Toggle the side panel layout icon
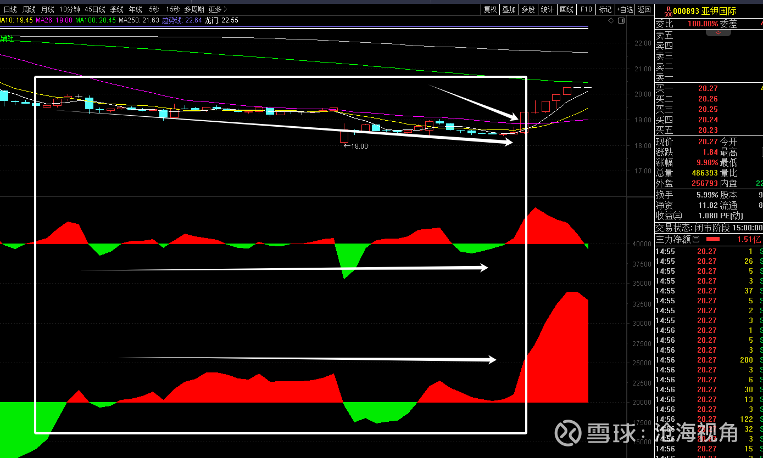 point(621,20)
